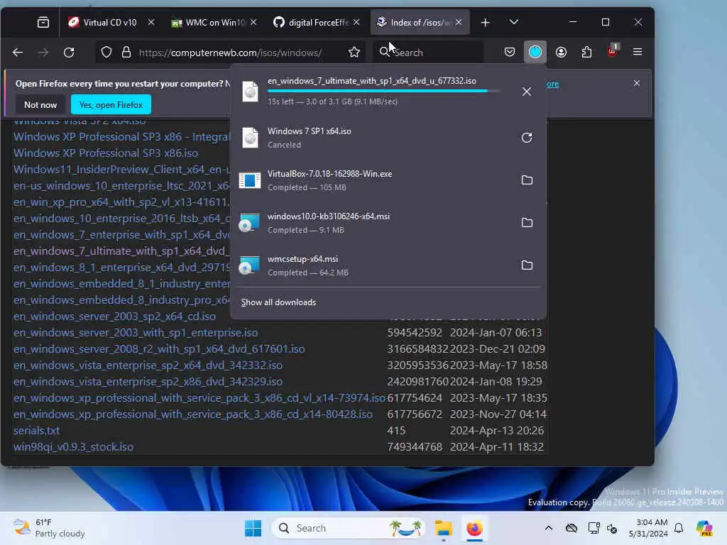
Task: Click the address bar URL field
Action: coord(231,53)
